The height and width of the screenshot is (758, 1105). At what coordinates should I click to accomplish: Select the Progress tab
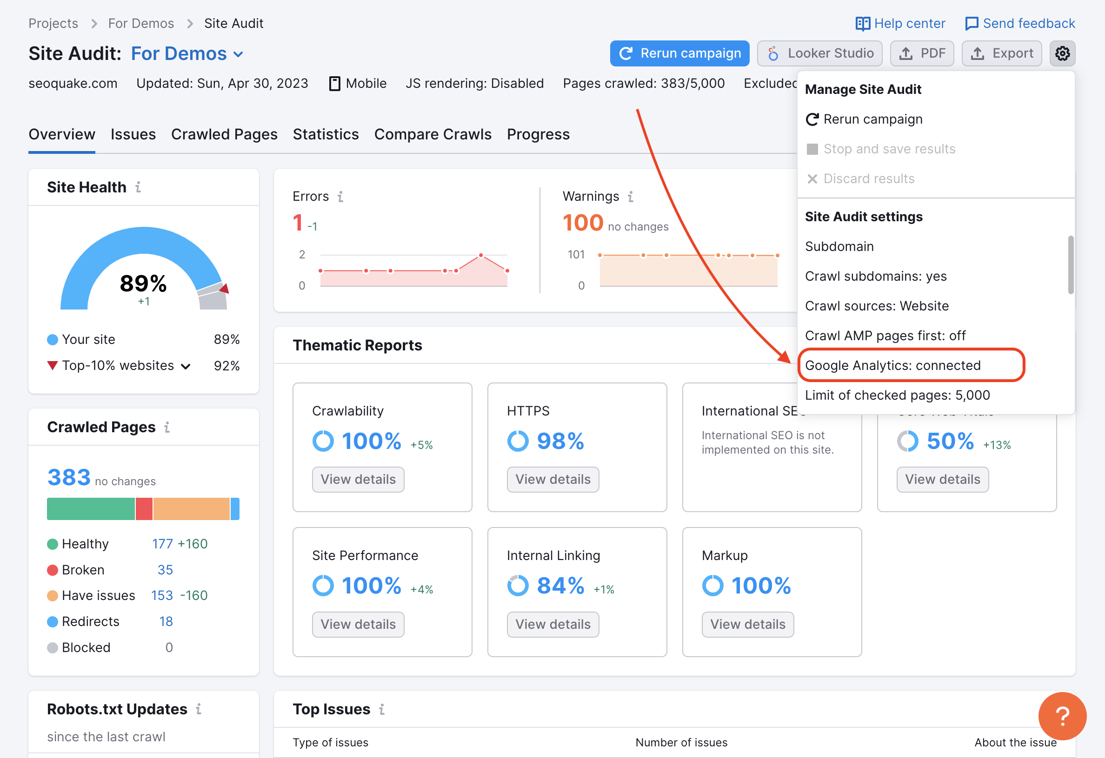point(539,132)
